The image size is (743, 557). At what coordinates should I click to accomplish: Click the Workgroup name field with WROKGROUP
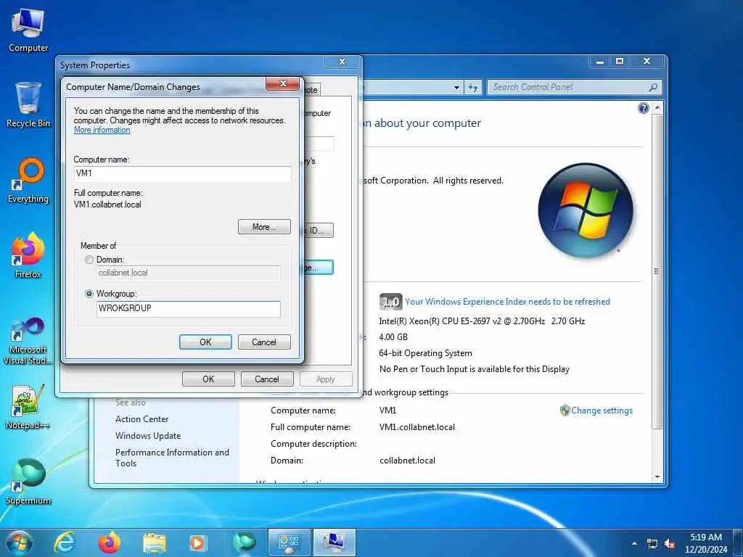point(189,309)
